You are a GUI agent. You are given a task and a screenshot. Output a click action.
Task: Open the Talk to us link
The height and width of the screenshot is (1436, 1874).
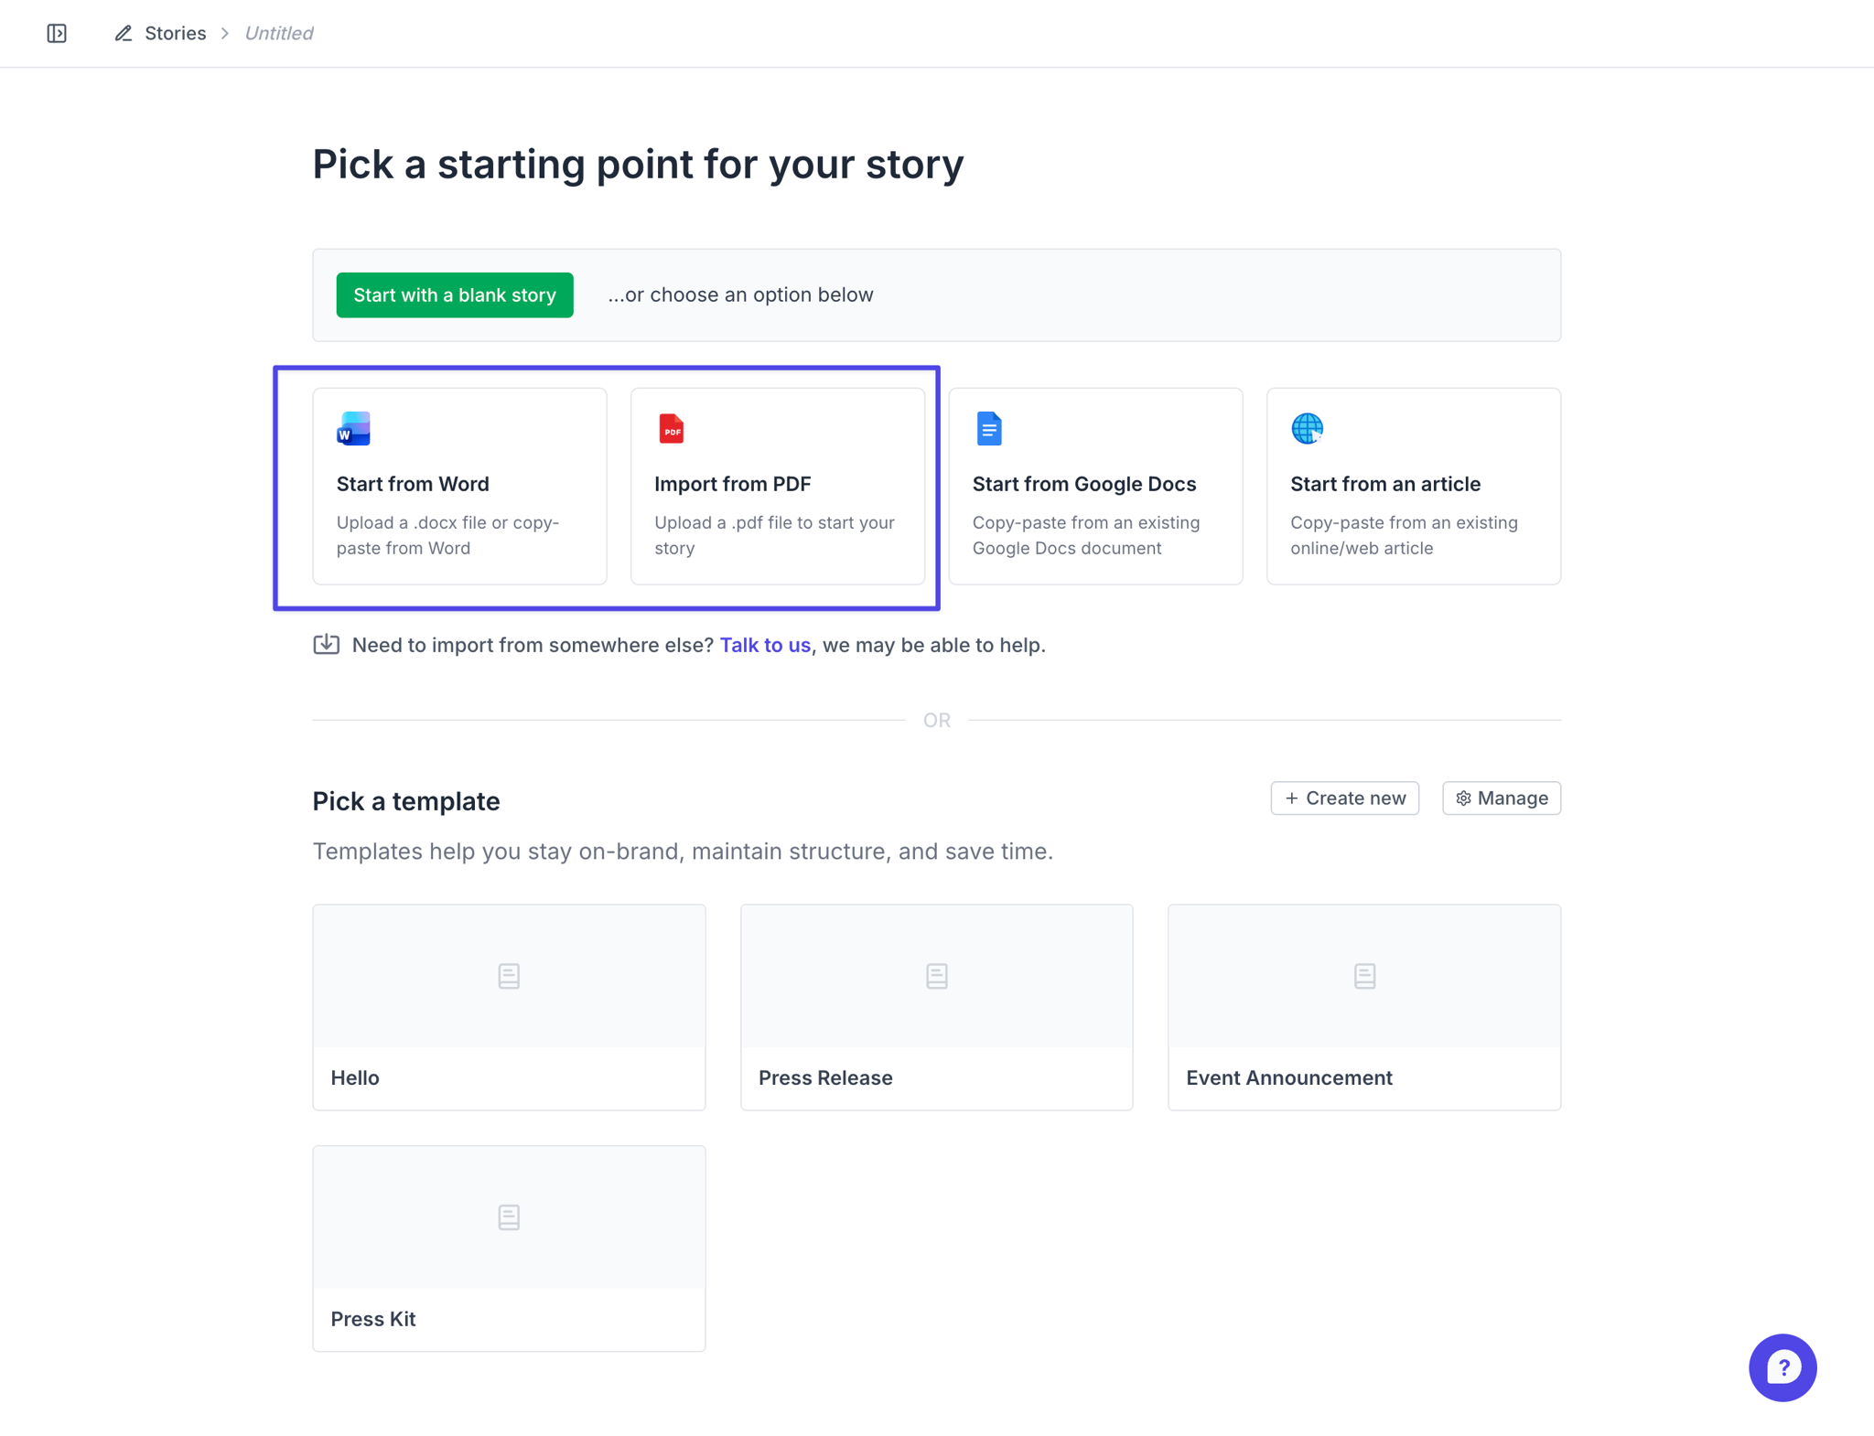pos(765,645)
